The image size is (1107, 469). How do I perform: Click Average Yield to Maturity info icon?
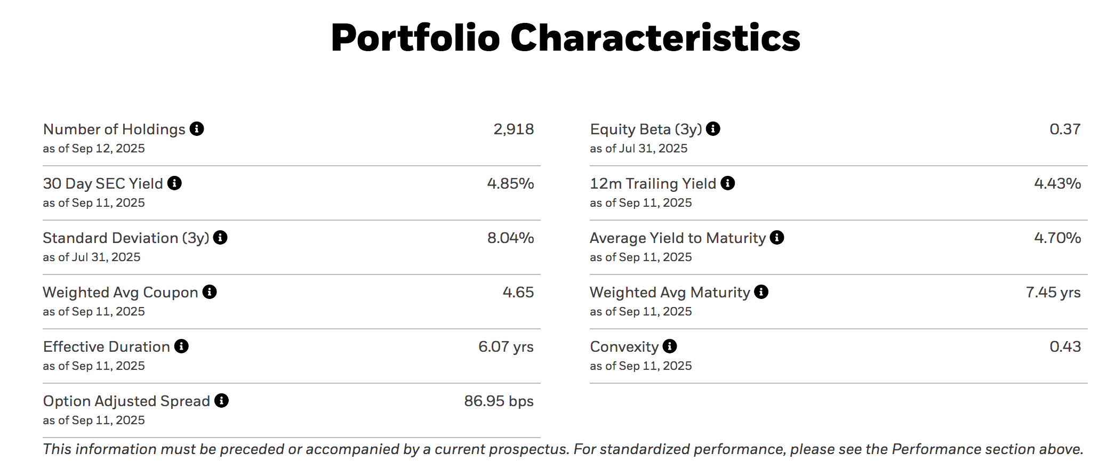point(777,238)
